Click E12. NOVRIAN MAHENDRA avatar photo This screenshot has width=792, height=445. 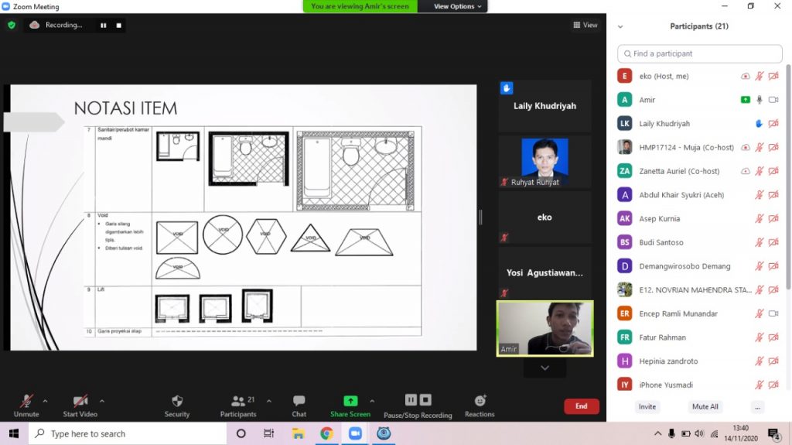click(x=625, y=289)
